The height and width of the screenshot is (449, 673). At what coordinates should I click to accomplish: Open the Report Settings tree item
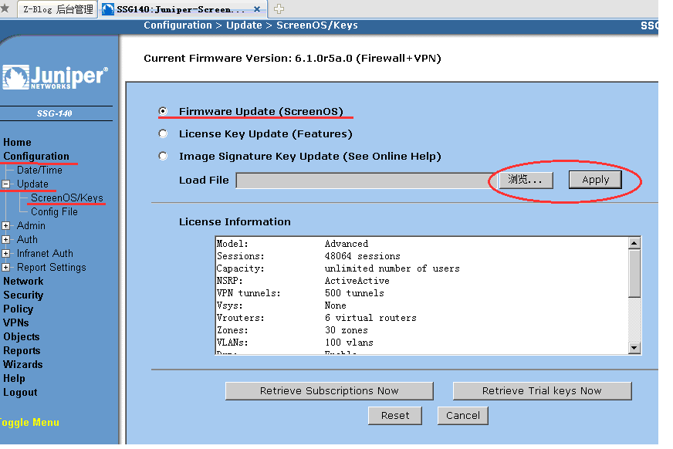point(52,267)
